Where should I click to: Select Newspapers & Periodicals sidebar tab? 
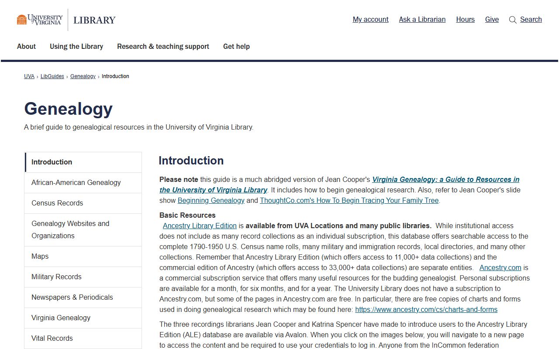83,297
